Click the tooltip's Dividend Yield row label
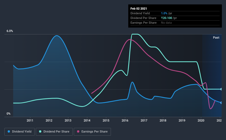226x140 pixels. tap(140, 13)
